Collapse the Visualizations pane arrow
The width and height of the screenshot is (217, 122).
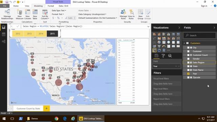click(x=179, y=28)
